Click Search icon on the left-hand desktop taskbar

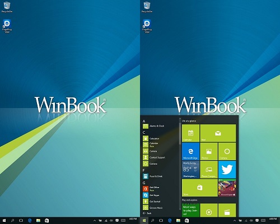coord(12,221)
